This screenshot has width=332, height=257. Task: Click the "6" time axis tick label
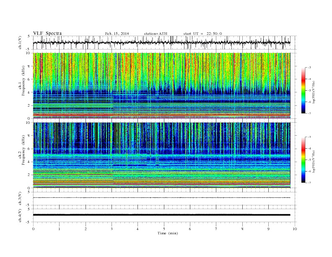click(x=190, y=229)
